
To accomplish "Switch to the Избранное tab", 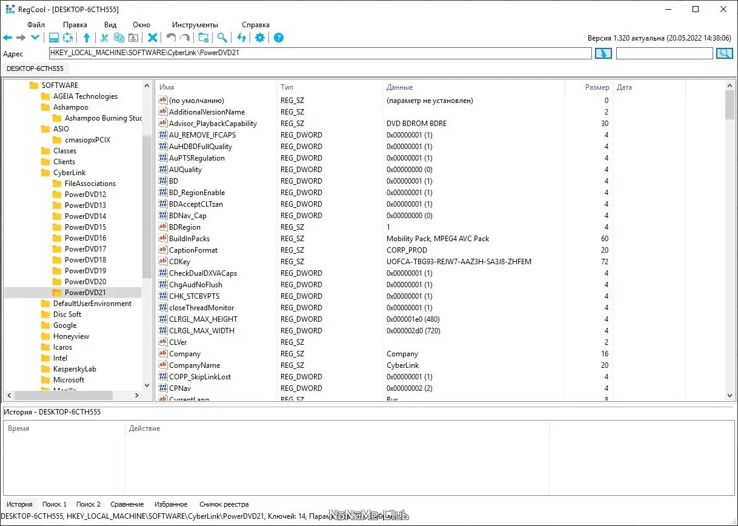I will pos(171,504).
